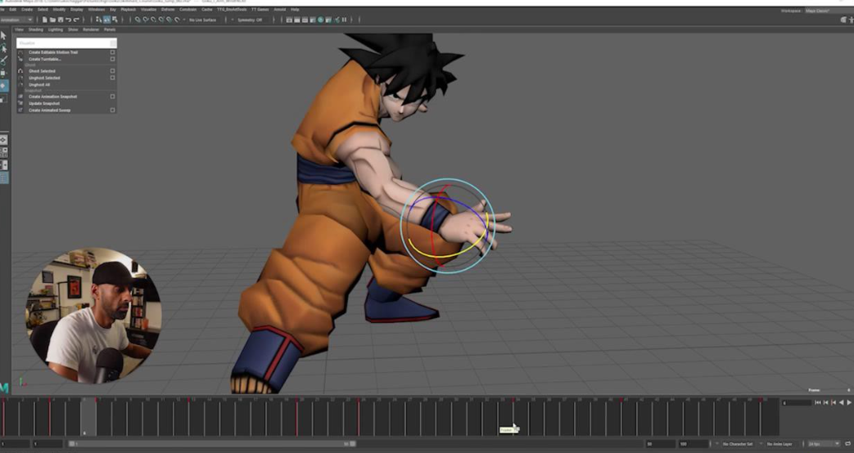Choose the Scale tool in the toolbox

click(x=4, y=99)
